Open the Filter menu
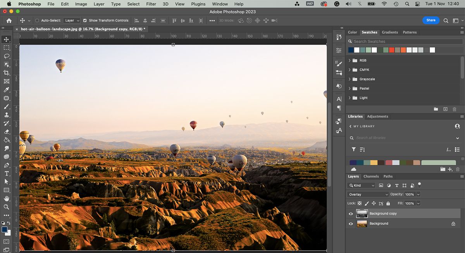465x253 pixels. tap(151, 4)
